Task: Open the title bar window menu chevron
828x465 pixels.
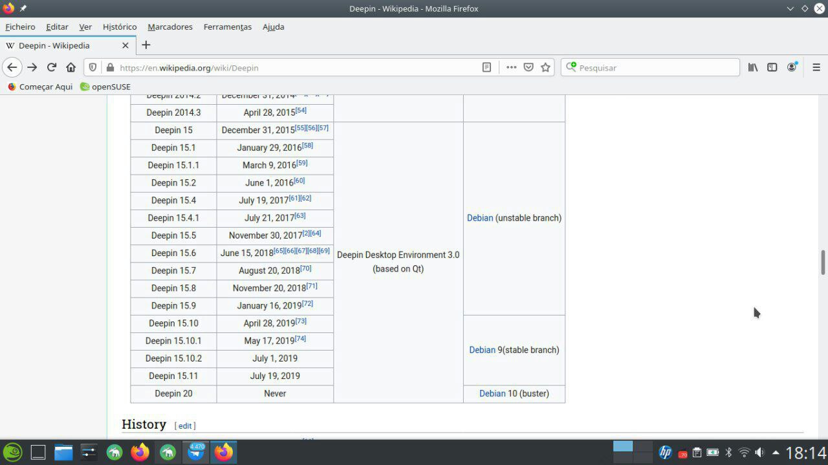Action: coord(790,8)
